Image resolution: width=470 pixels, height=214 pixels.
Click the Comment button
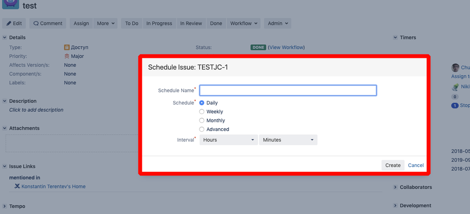point(48,23)
